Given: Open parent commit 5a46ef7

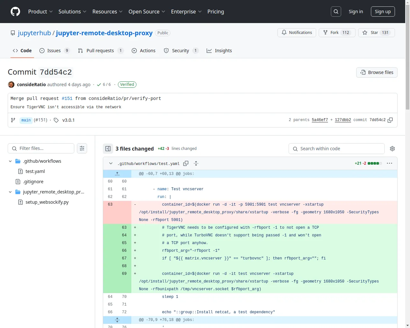Looking at the screenshot, I should coord(320,120).
